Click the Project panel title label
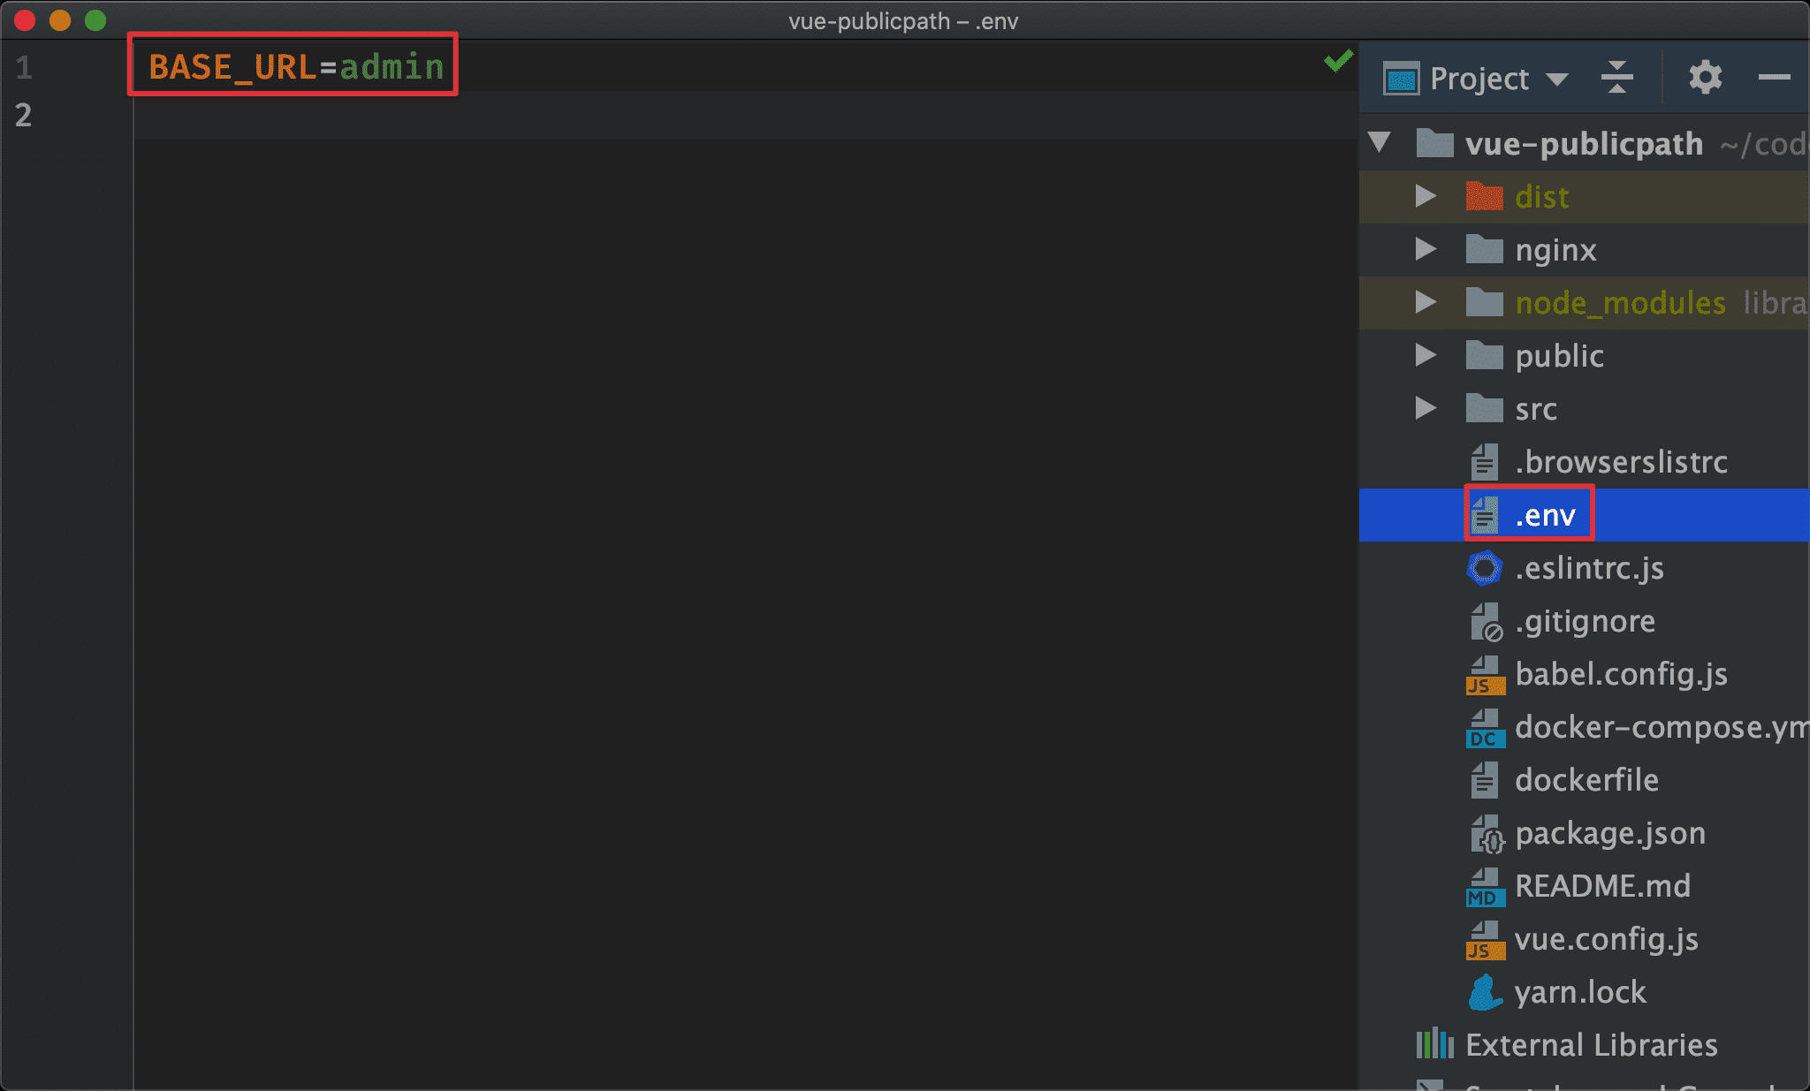Viewport: 1810px width, 1091px height. coord(1479,79)
